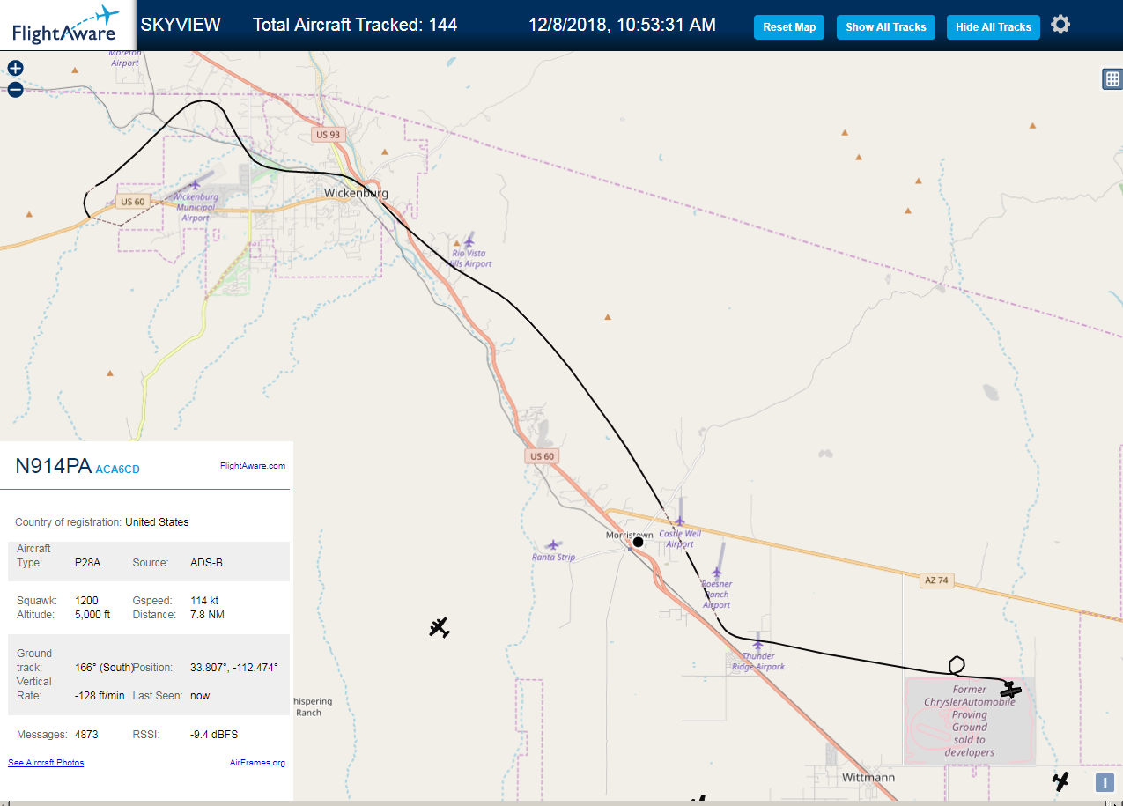Click the Rio Vista Hills Airport icon
1123x806 pixels.
click(469, 240)
